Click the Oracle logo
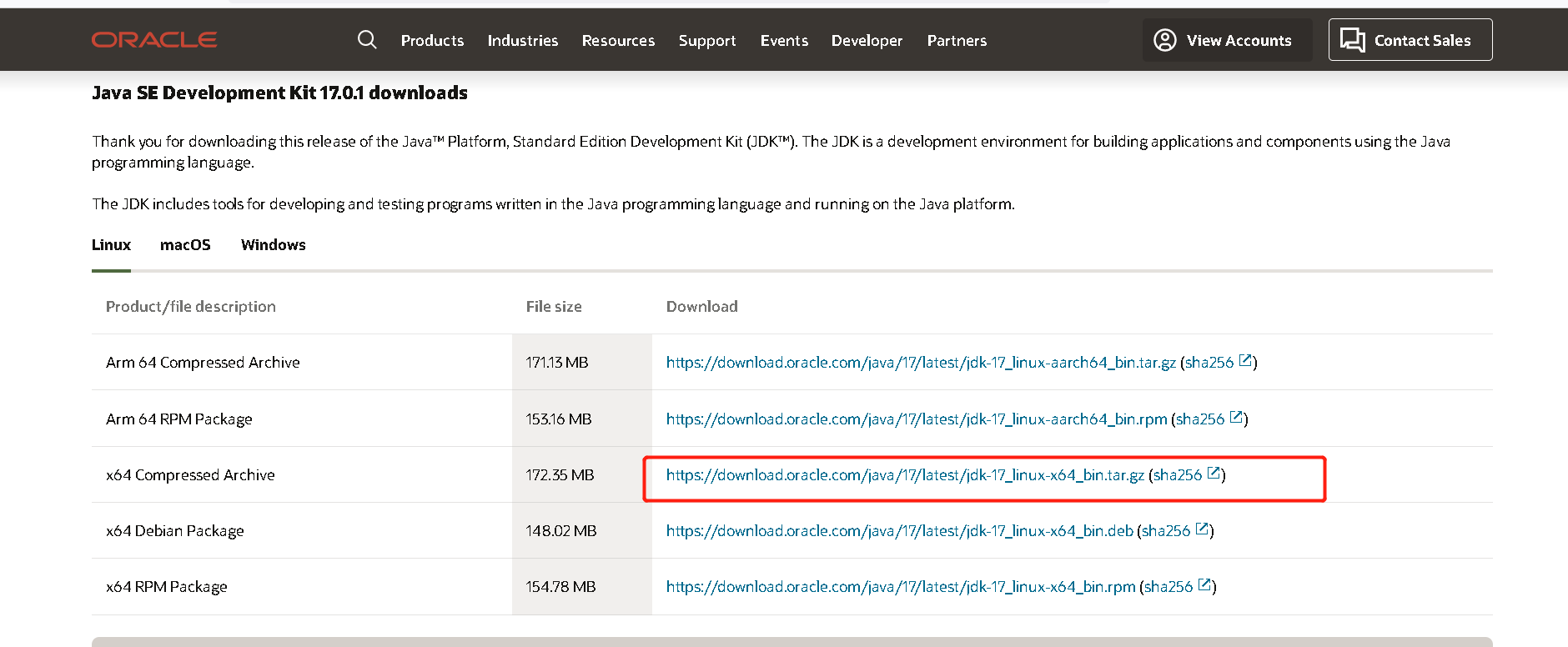Viewport: 1568px width, 647px height. pos(154,39)
